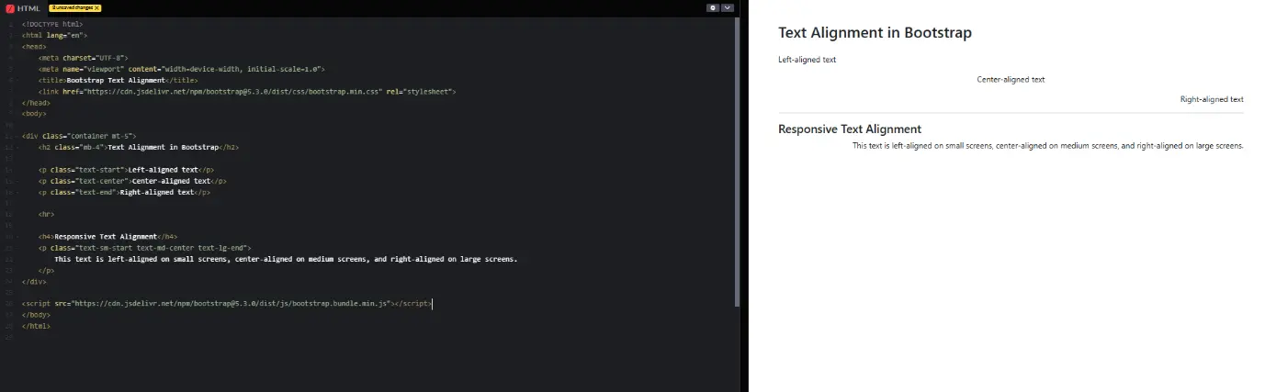Click preview heading 'Responsive Text Alignment'
1265x392 pixels.
point(850,129)
